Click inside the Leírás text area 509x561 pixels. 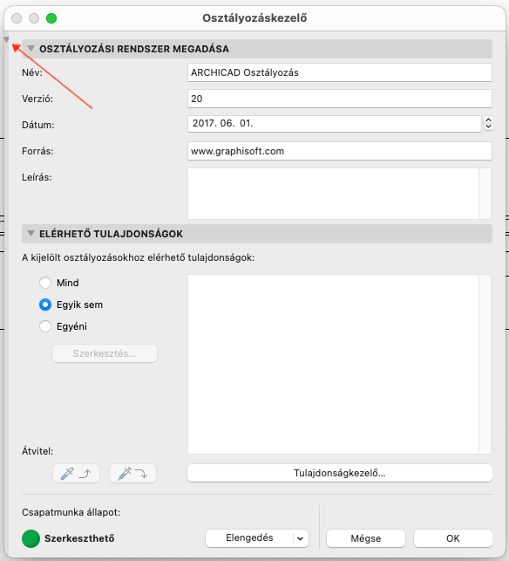pos(333,194)
